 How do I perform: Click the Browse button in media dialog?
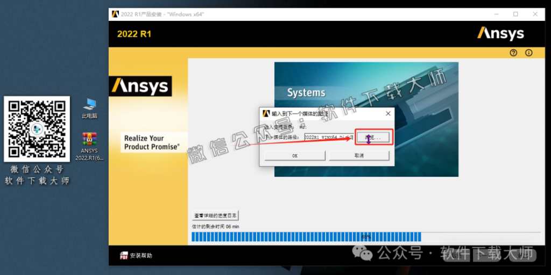(x=372, y=137)
